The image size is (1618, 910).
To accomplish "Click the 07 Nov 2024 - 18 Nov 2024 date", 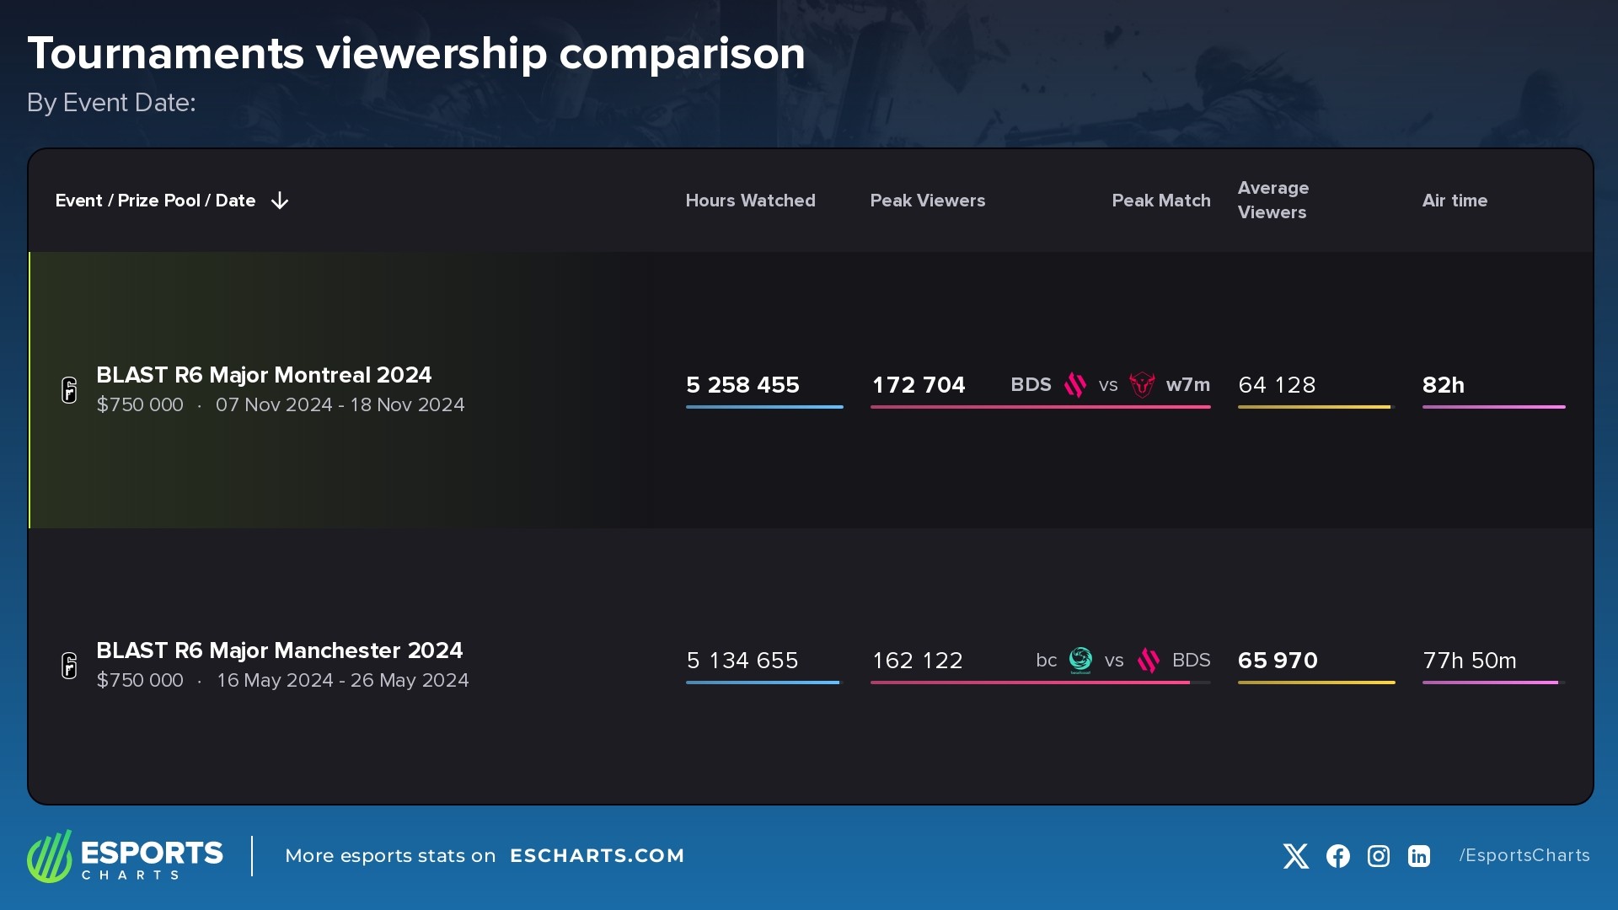I will click(x=340, y=405).
